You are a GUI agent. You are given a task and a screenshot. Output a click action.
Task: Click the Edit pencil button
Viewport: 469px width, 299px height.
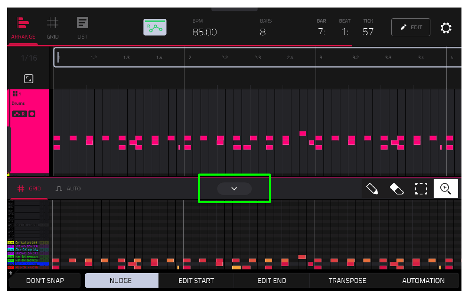[x=411, y=27]
